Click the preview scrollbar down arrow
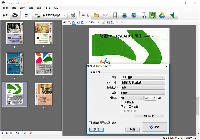The width and height of the screenshot is (200, 140). pyautogui.click(x=198, y=134)
